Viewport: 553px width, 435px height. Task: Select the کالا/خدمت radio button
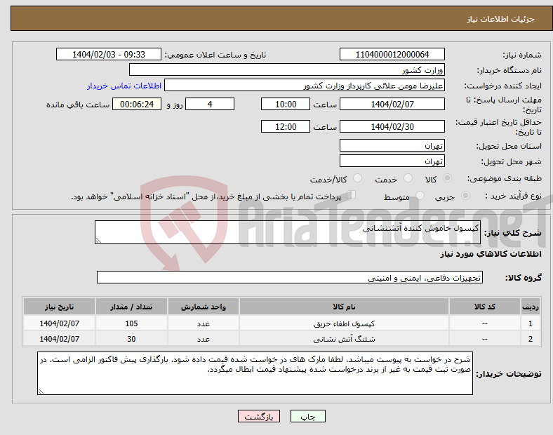tap(357, 178)
